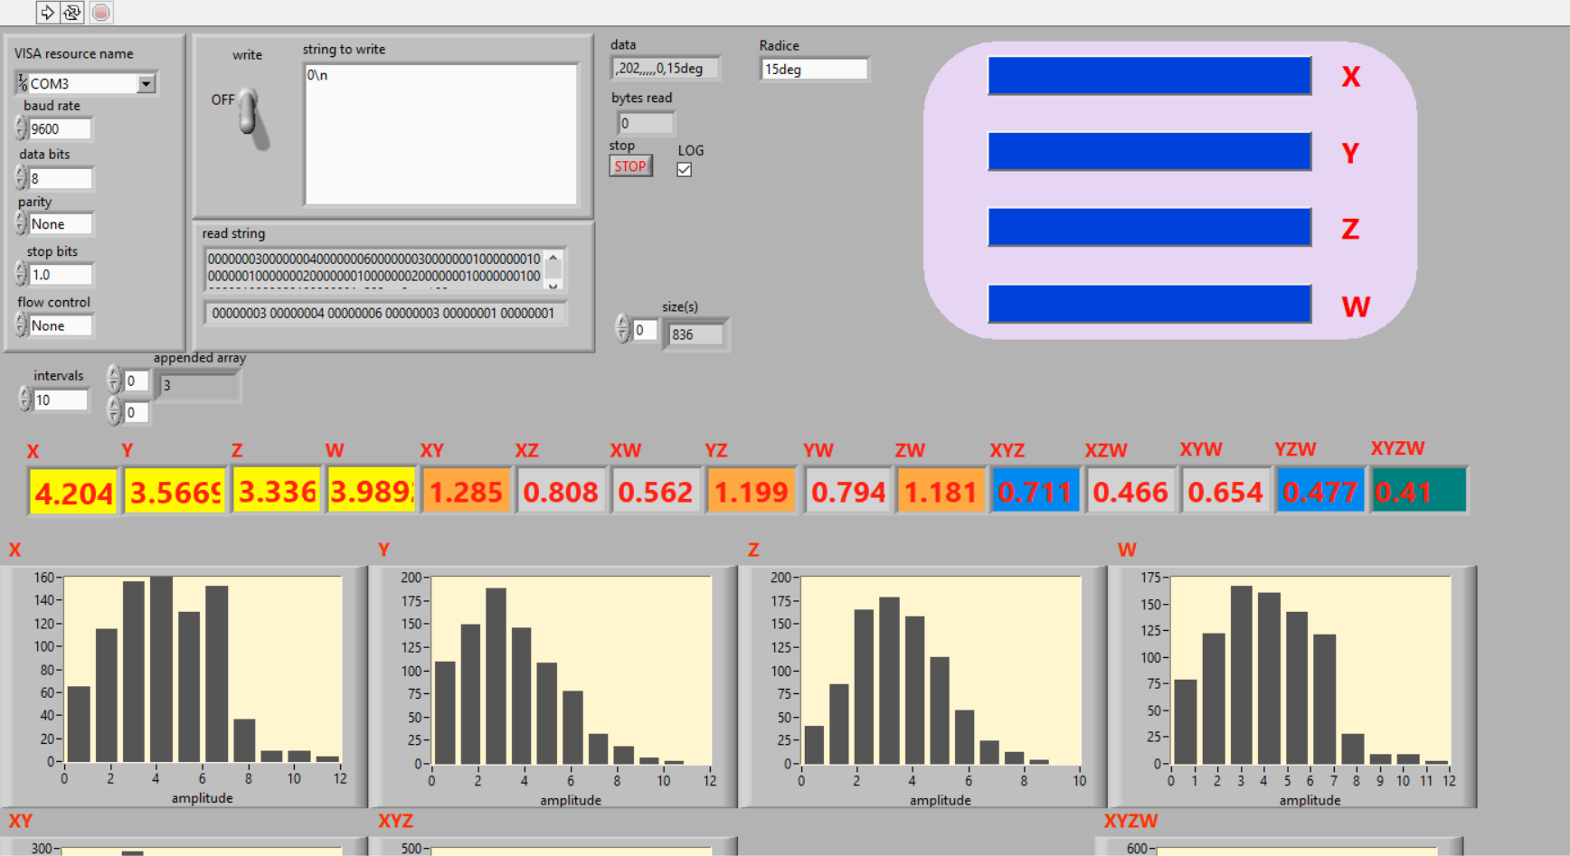Click the teal XYZW value 0.41
The height and width of the screenshot is (856, 1570).
[x=1418, y=492]
